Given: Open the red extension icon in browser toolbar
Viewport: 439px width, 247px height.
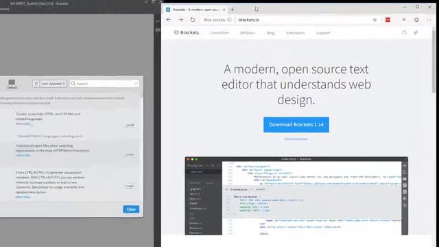Looking at the screenshot, I should (x=388, y=20).
